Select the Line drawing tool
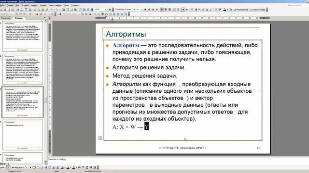The image size is (309, 173). 27,167
